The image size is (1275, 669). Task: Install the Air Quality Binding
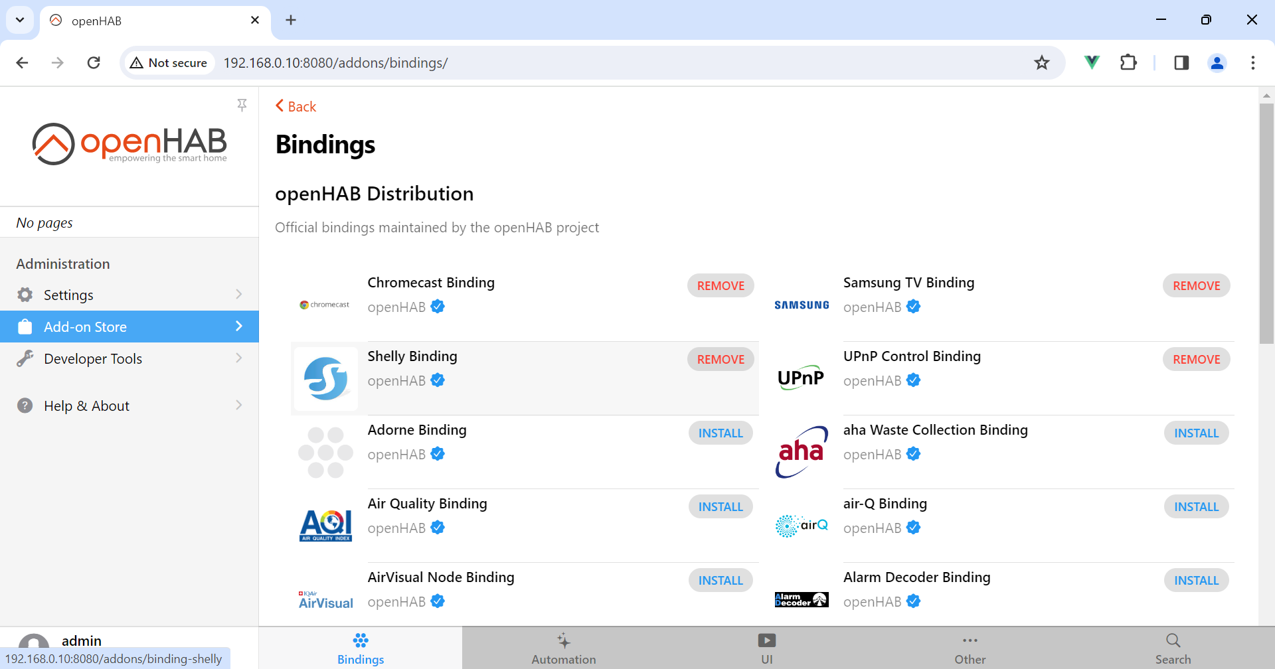click(721, 506)
